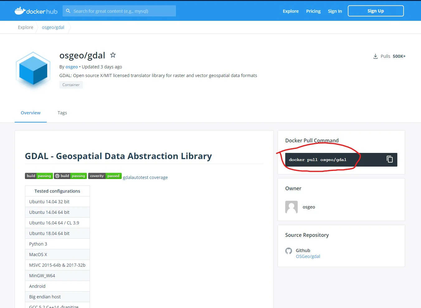Click the Pulls 500K+ count

(393, 56)
